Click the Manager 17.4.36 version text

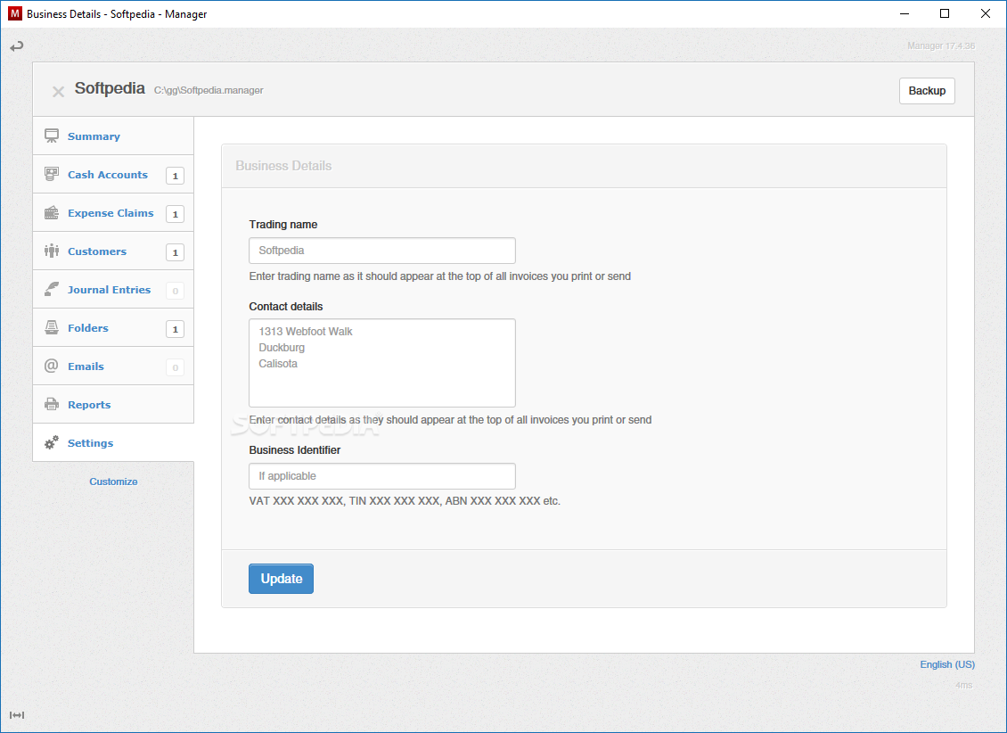pos(941,45)
